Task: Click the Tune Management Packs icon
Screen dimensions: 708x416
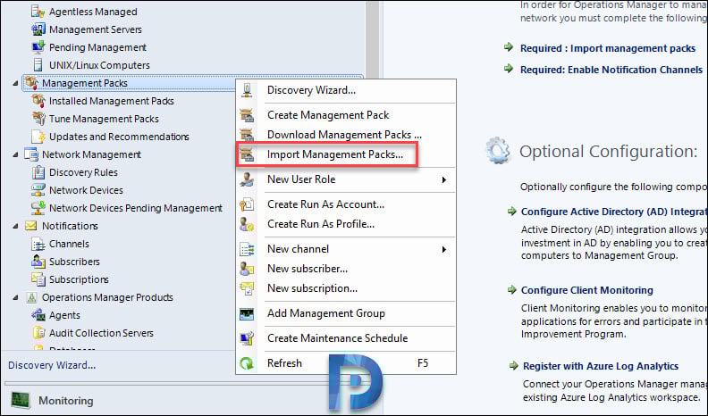Action: click(x=38, y=119)
